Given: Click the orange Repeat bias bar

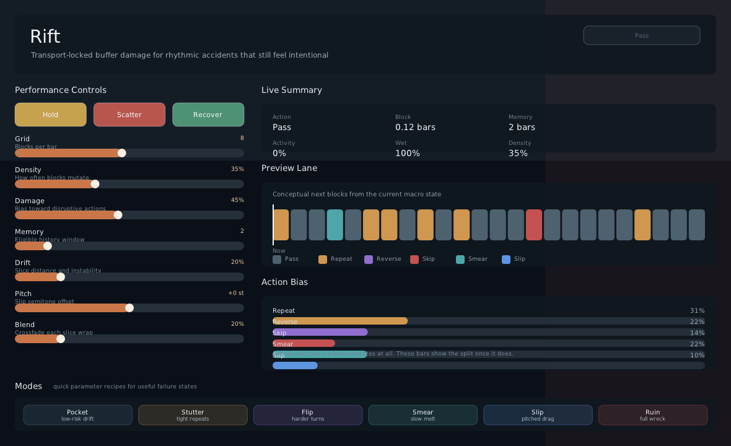Looking at the screenshot, I should [x=340, y=321].
